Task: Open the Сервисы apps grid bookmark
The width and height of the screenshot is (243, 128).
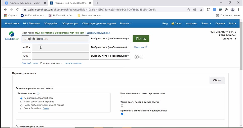Action: coord(11,16)
